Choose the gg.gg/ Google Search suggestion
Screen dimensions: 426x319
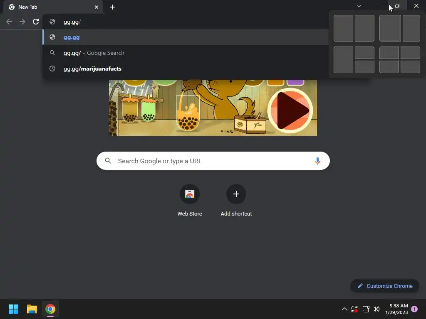(x=186, y=53)
